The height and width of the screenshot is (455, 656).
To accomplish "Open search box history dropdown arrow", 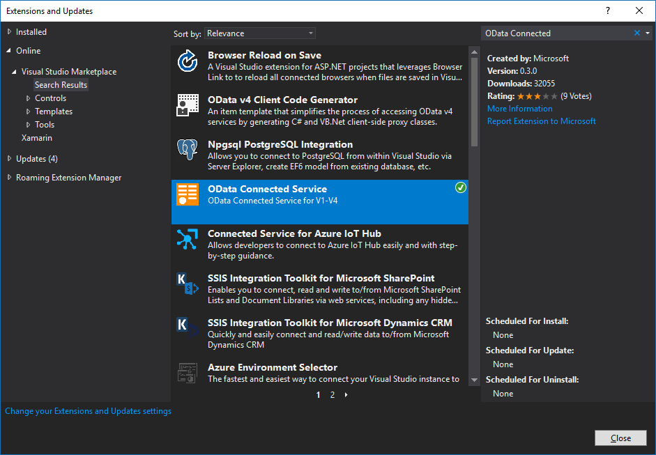I will (647, 33).
